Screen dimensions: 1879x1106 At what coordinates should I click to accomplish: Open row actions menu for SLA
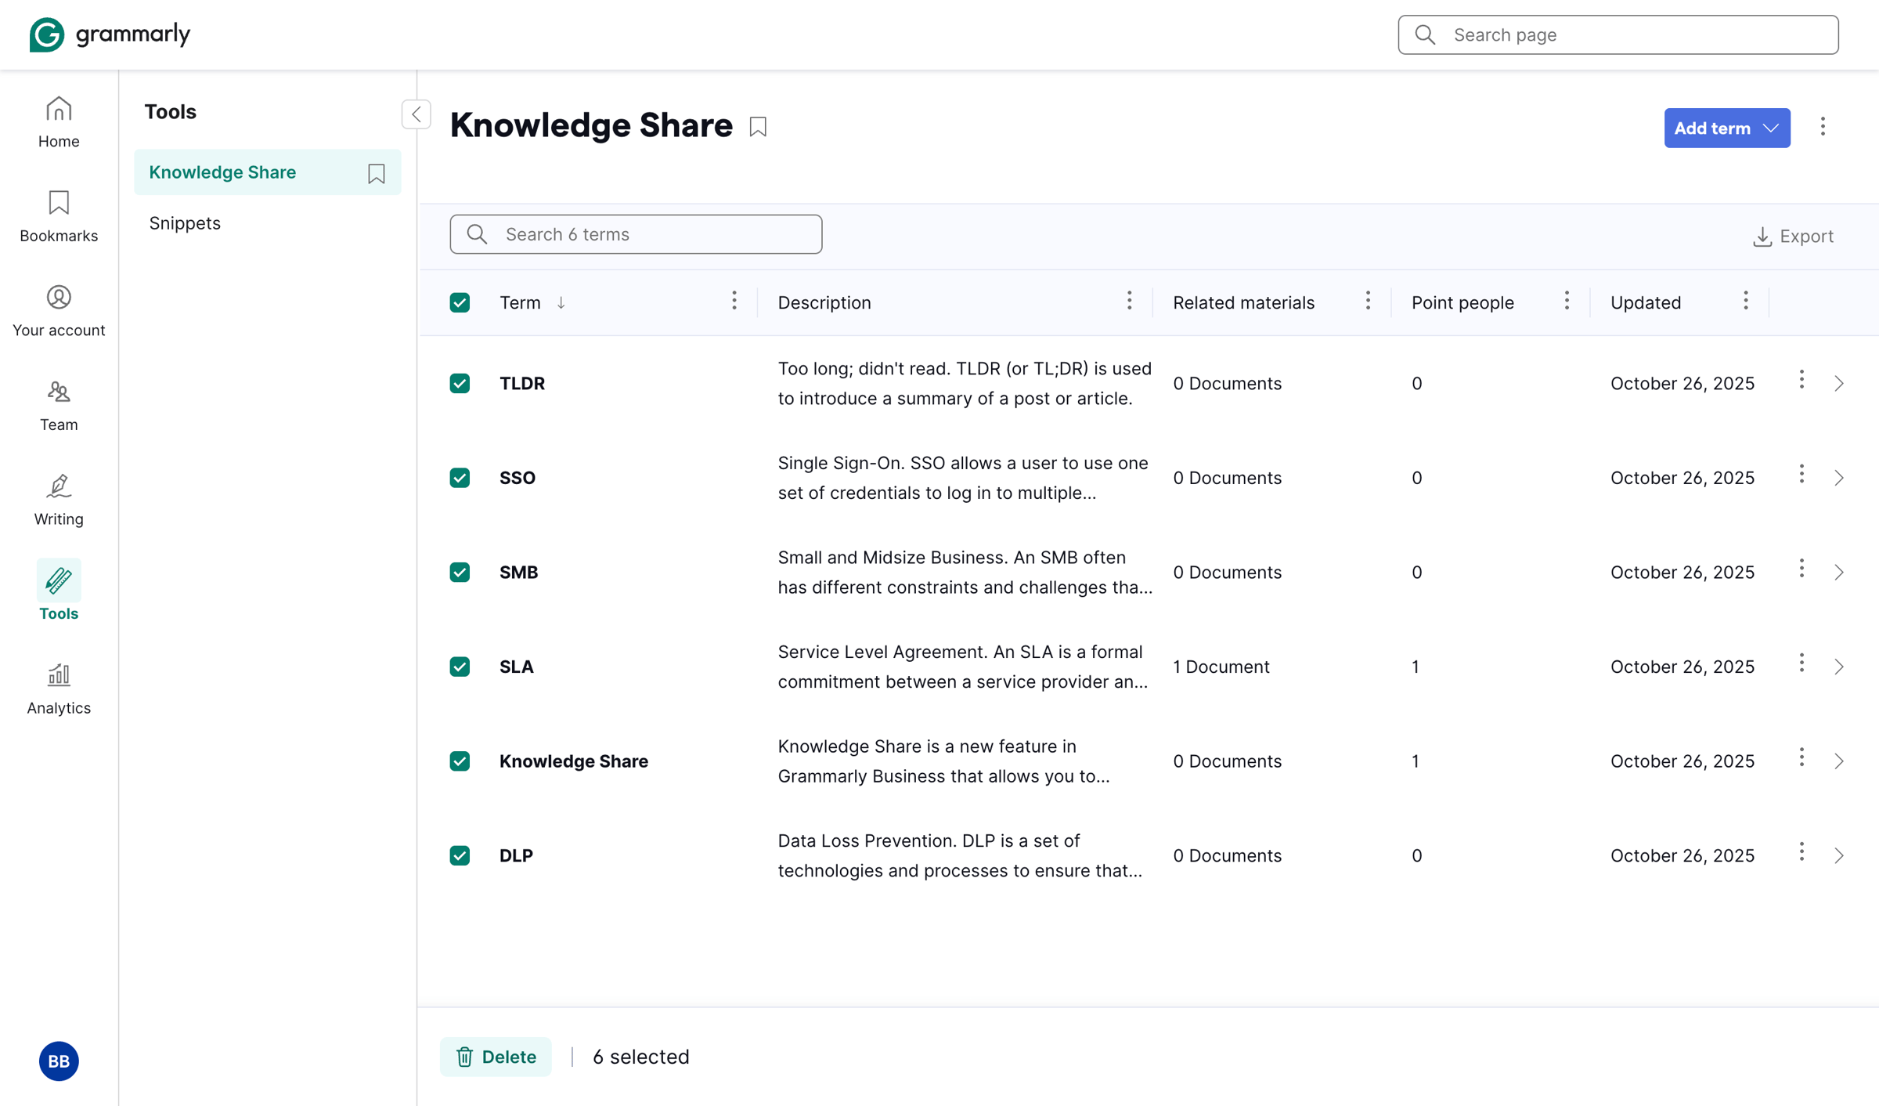click(1801, 663)
